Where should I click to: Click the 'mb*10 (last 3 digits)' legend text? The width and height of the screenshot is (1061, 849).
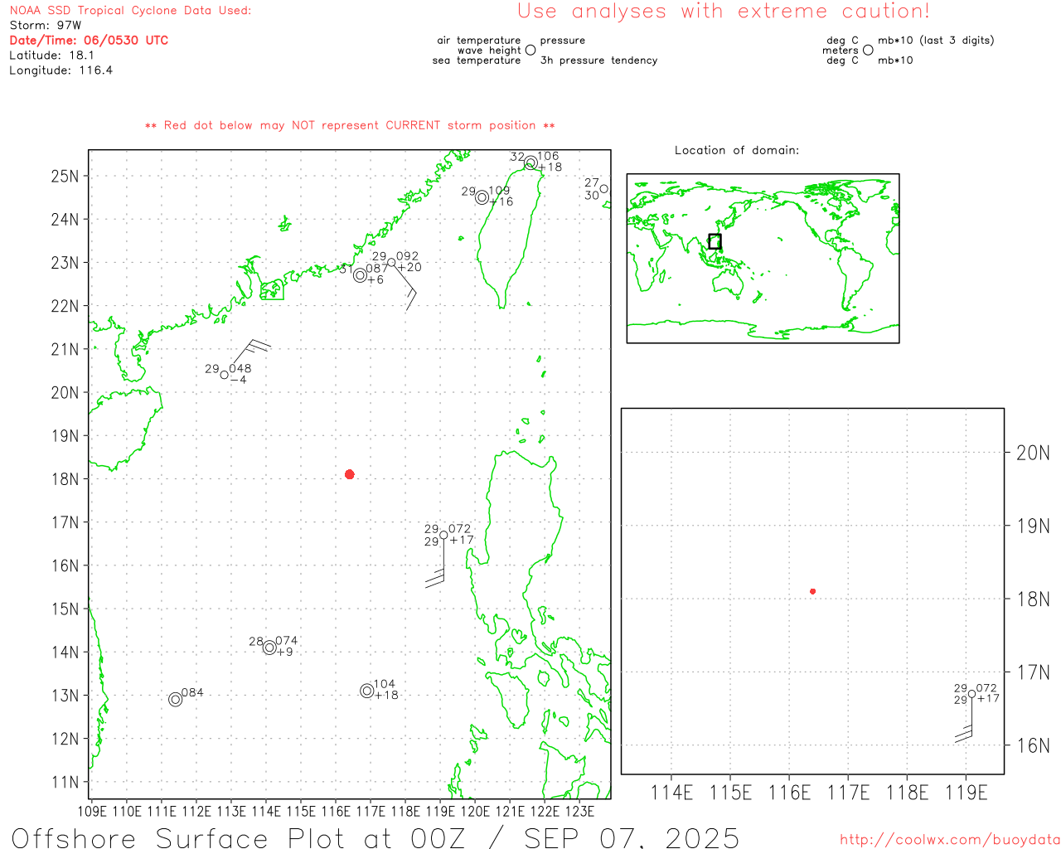coord(936,40)
